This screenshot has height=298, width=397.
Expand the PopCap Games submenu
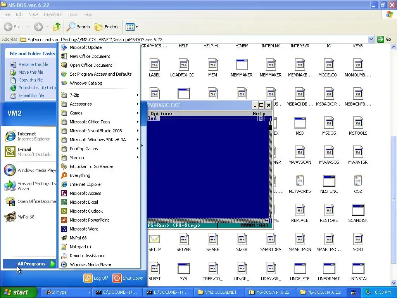point(99,149)
